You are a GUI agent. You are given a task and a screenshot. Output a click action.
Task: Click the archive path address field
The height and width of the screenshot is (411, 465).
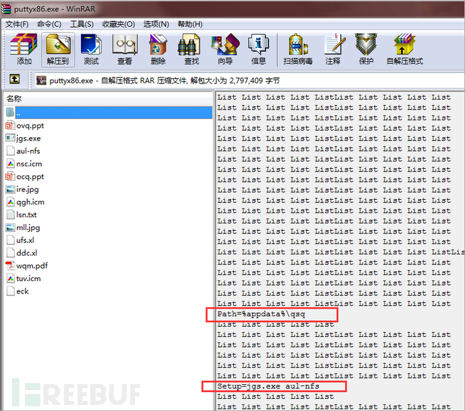point(249,80)
